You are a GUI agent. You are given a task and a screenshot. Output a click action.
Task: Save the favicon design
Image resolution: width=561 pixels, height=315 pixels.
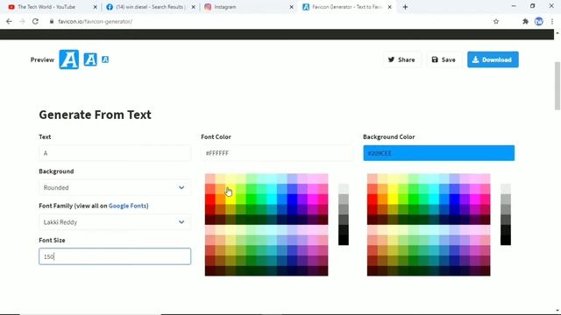444,59
